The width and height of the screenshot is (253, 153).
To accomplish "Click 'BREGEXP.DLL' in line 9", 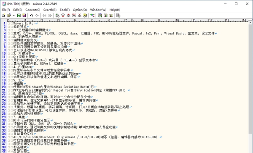I will pos(39,50).
